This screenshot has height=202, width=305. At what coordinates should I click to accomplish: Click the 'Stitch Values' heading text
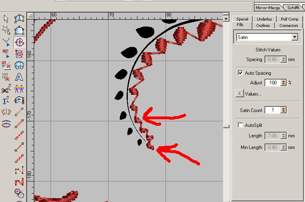click(268, 50)
